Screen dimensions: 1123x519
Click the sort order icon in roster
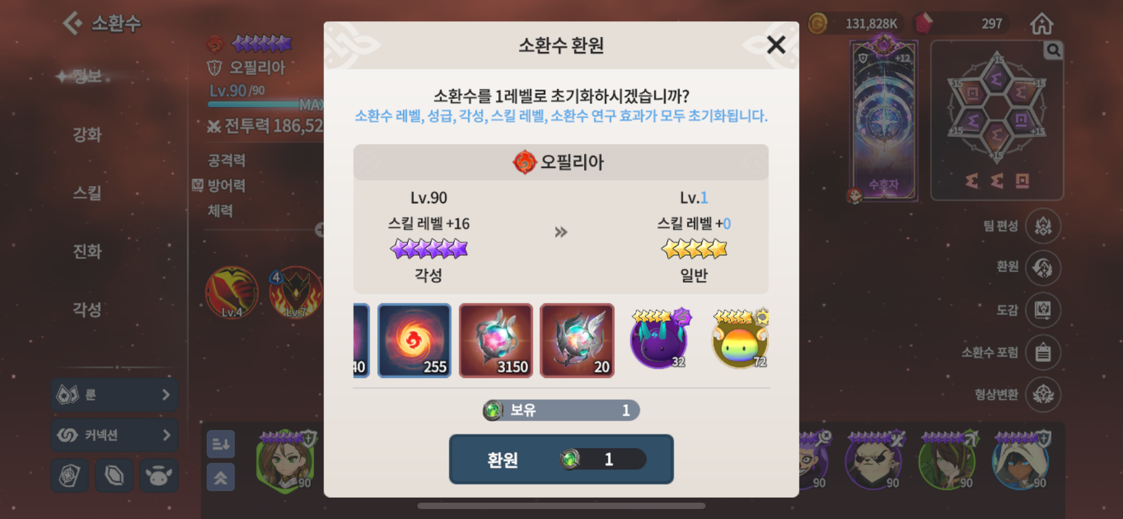pos(221,444)
